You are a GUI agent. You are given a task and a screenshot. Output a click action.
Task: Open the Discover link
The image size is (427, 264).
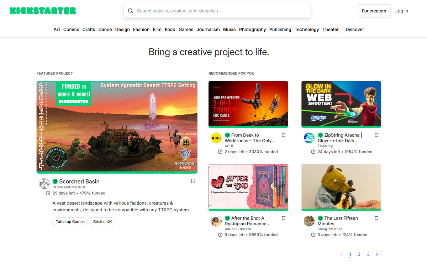(x=355, y=30)
